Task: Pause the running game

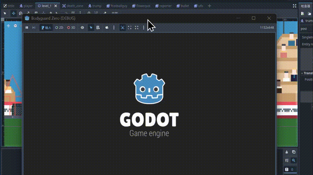Action: 27,27
